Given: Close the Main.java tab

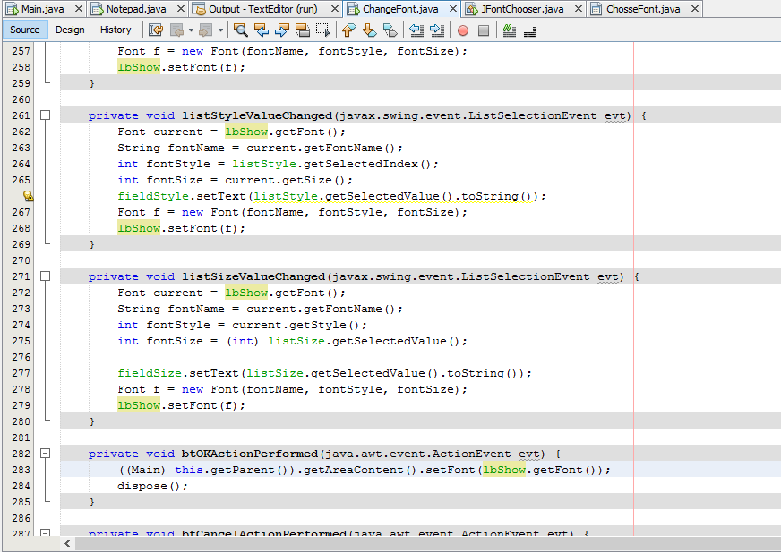Looking at the screenshot, I should (78, 9).
